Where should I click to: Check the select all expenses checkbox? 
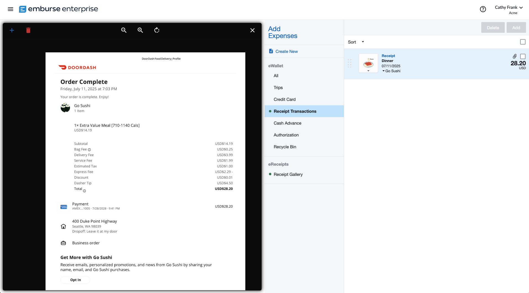coord(523,42)
